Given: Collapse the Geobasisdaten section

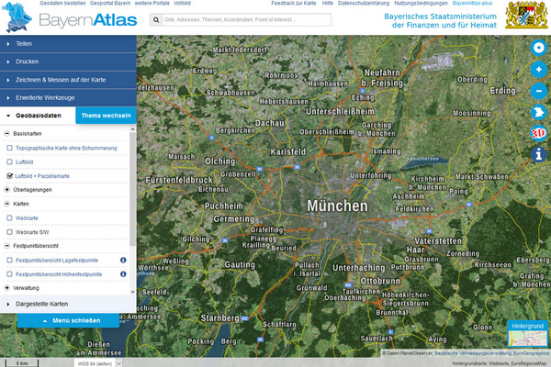Looking at the screenshot, I should (x=38, y=116).
